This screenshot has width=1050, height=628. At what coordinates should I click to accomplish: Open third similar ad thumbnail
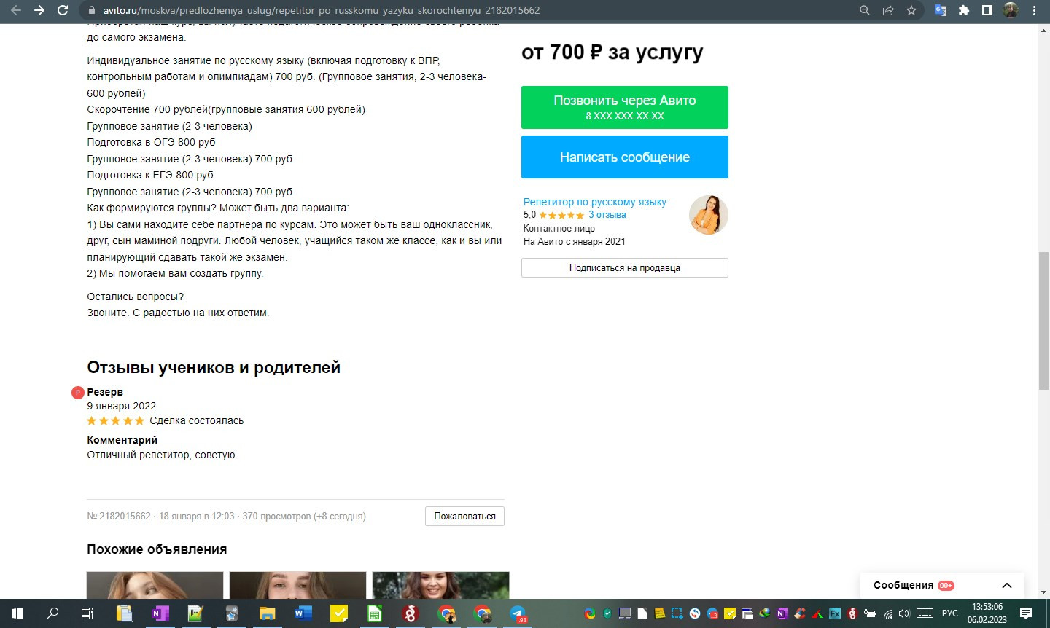pyautogui.click(x=441, y=585)
